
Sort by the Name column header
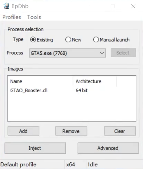tap(40, 82)
